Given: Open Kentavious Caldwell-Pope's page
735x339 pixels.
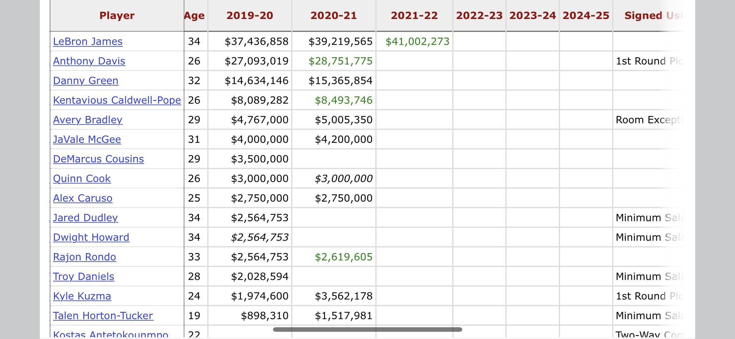Looking at the screenshot, I should pos(117,100).
